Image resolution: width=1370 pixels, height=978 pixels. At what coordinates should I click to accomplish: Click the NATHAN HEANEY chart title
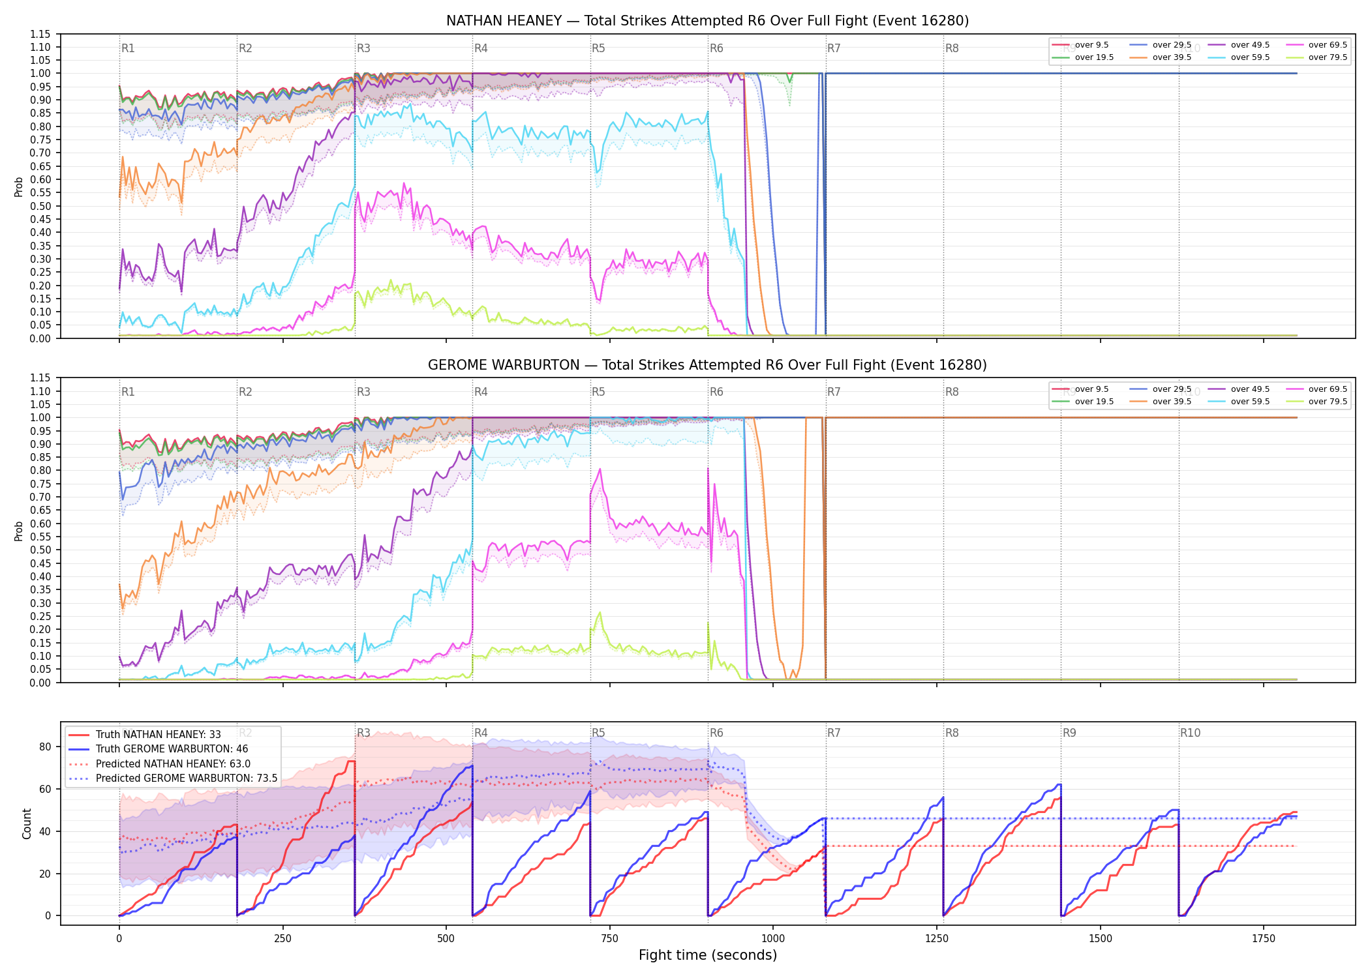coord(707,21)
